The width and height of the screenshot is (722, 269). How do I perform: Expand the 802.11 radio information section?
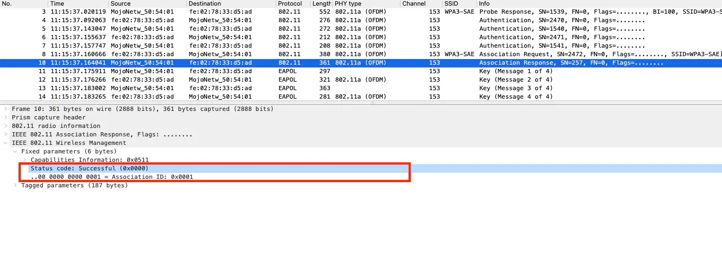coord(6,126)
